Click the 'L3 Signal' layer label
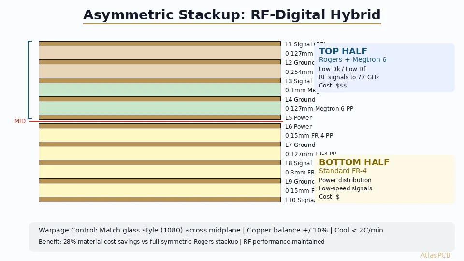Image resolution: width=464 pixels, height=261 pixels. pyautogui.click(x=298, y=81)
